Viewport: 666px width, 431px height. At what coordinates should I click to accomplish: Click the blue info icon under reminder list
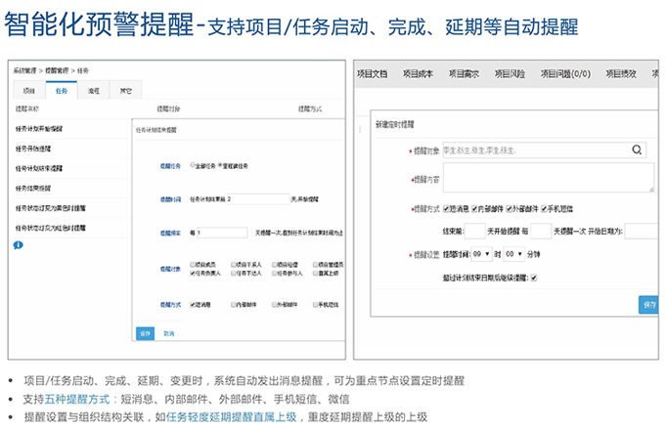pyautogui.click(x=18, y=245)
